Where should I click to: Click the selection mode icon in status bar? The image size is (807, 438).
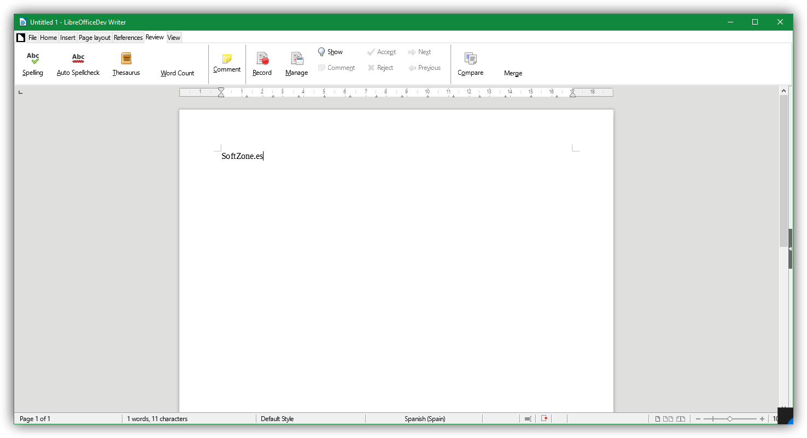click(x=528, y=419)
